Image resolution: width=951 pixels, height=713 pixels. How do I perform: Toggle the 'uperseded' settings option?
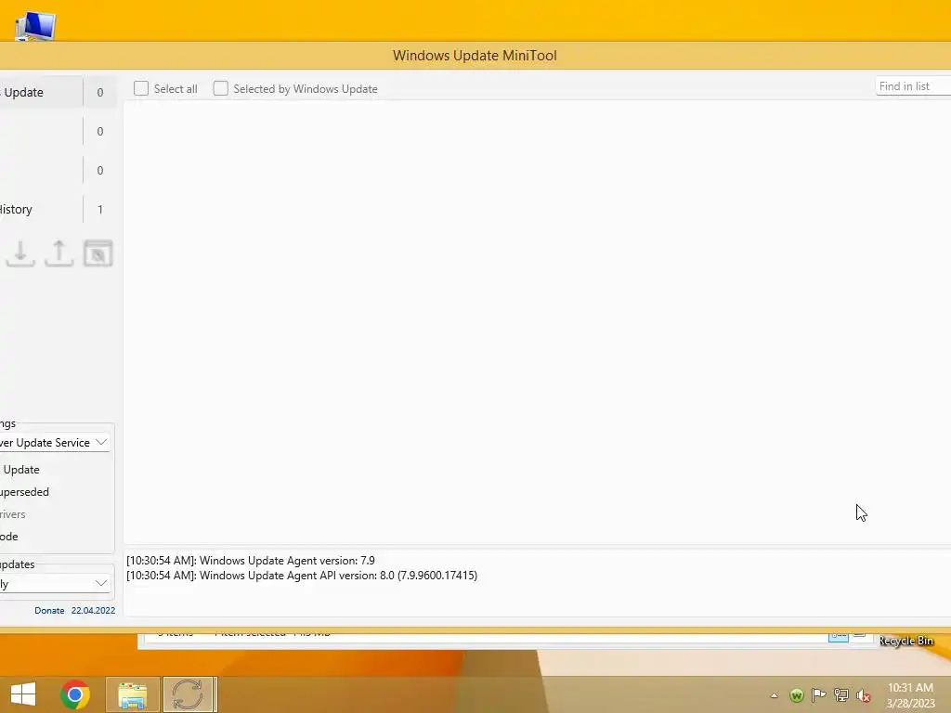pos(24,492)
